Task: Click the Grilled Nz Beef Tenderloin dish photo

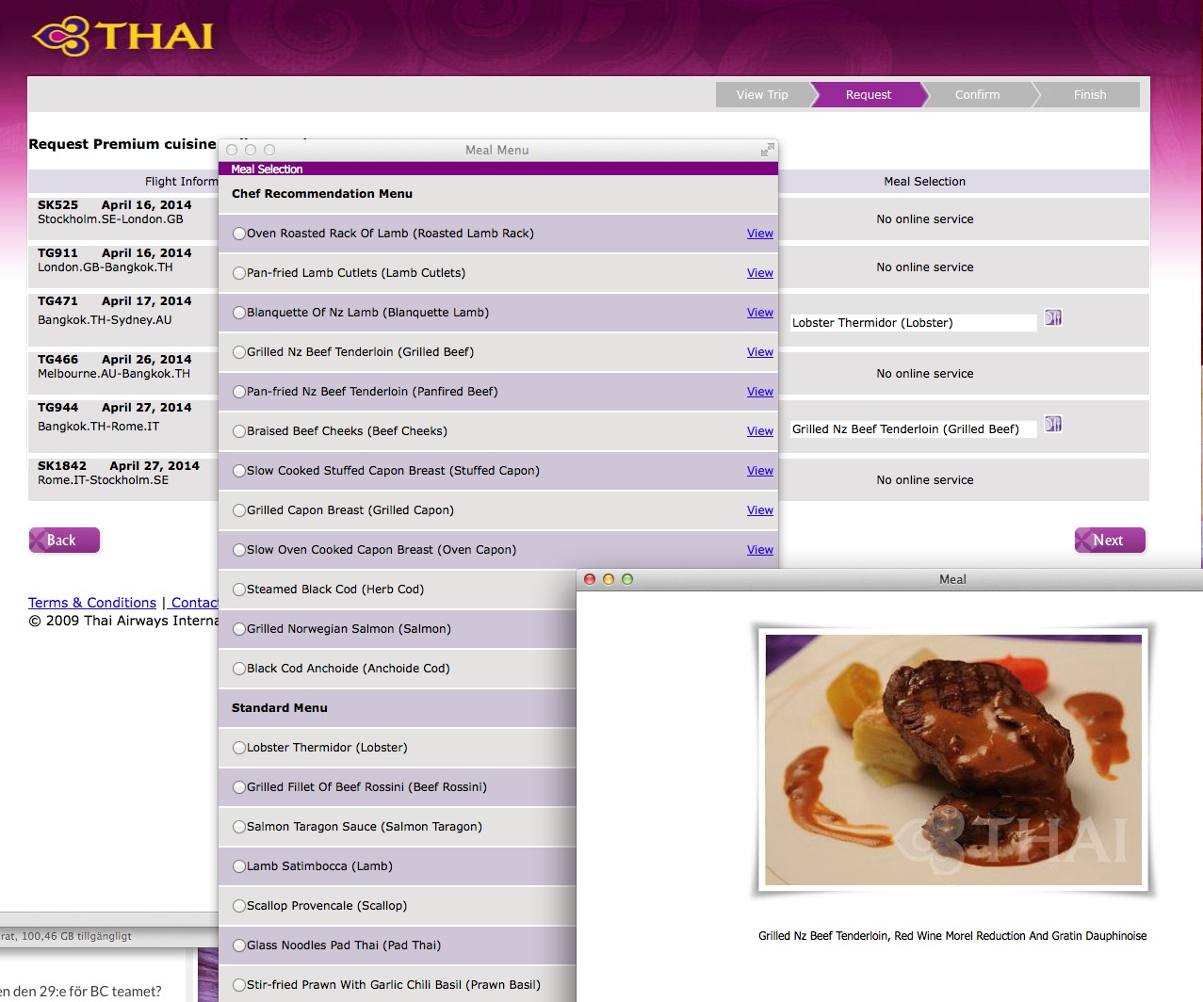Action: (x=953, y=760)
